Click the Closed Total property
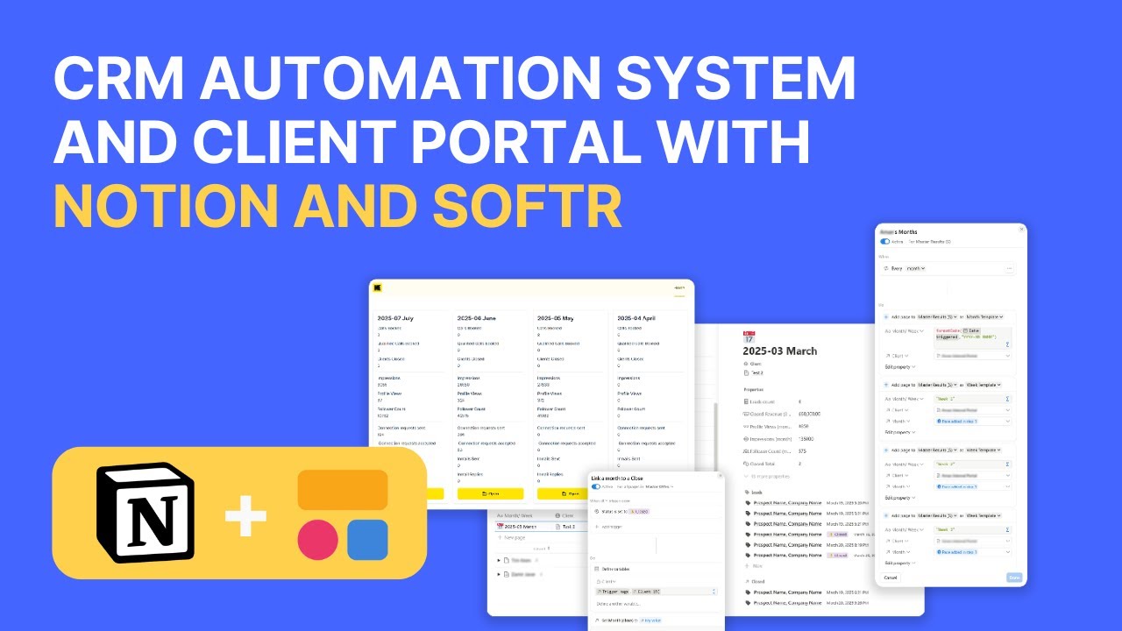 coord(759,464)
